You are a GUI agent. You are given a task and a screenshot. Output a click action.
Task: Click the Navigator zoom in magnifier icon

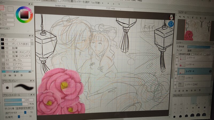180,17
